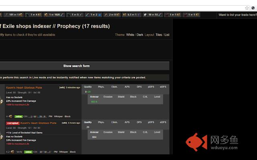Sort by Quality in first listing header
Viewport: 257px width, 160px height.
click(x=88, y=87)
